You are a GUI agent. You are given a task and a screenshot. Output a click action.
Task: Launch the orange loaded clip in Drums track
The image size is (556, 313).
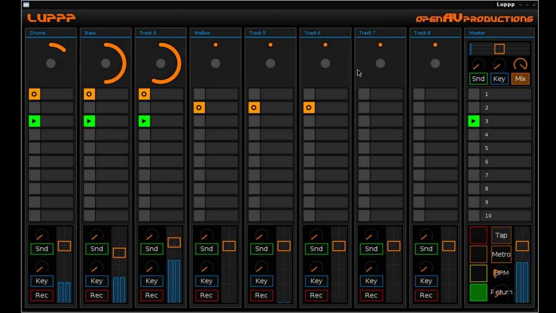(x=34, y=94)
